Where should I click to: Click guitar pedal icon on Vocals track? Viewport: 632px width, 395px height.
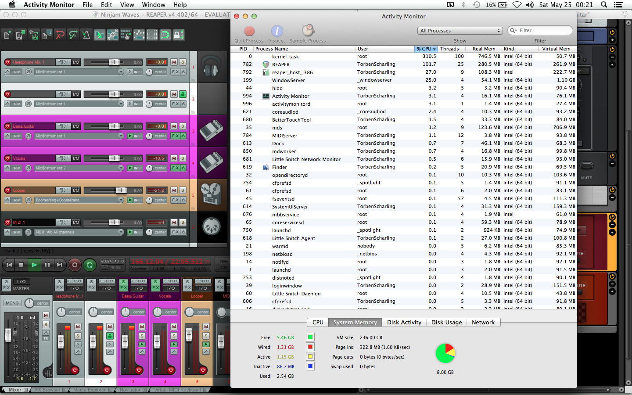click(211, 163)
